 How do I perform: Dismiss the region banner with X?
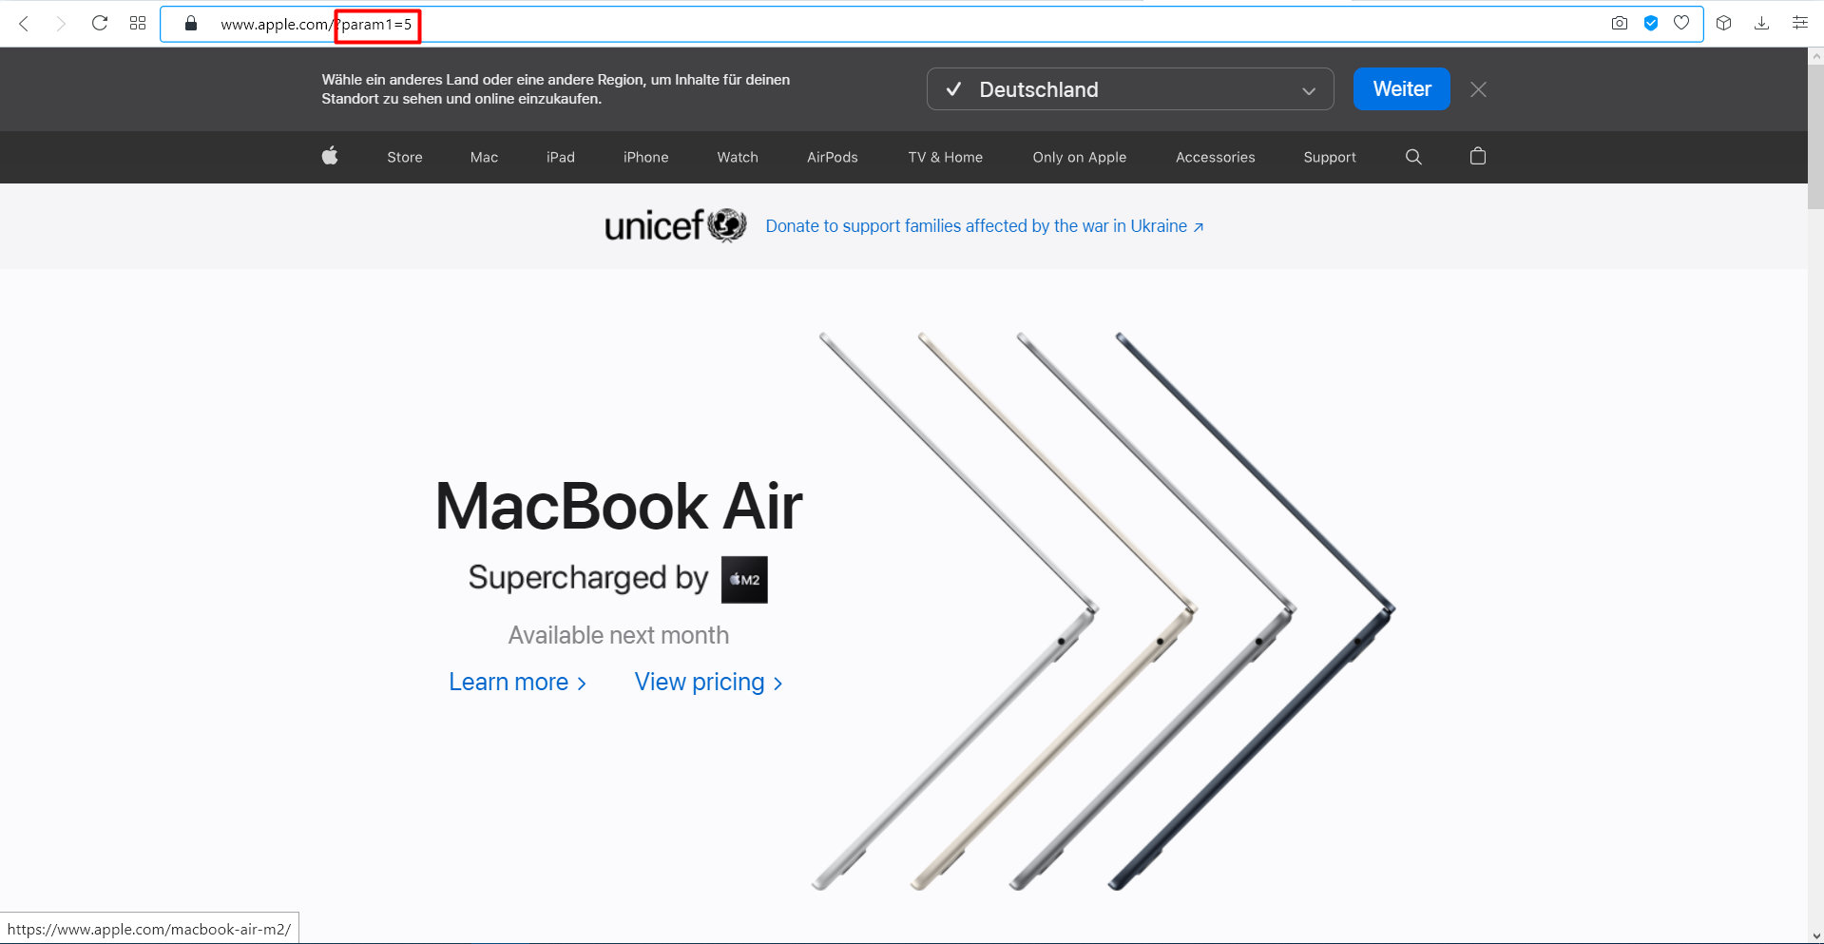click(x=1478, y=89)
